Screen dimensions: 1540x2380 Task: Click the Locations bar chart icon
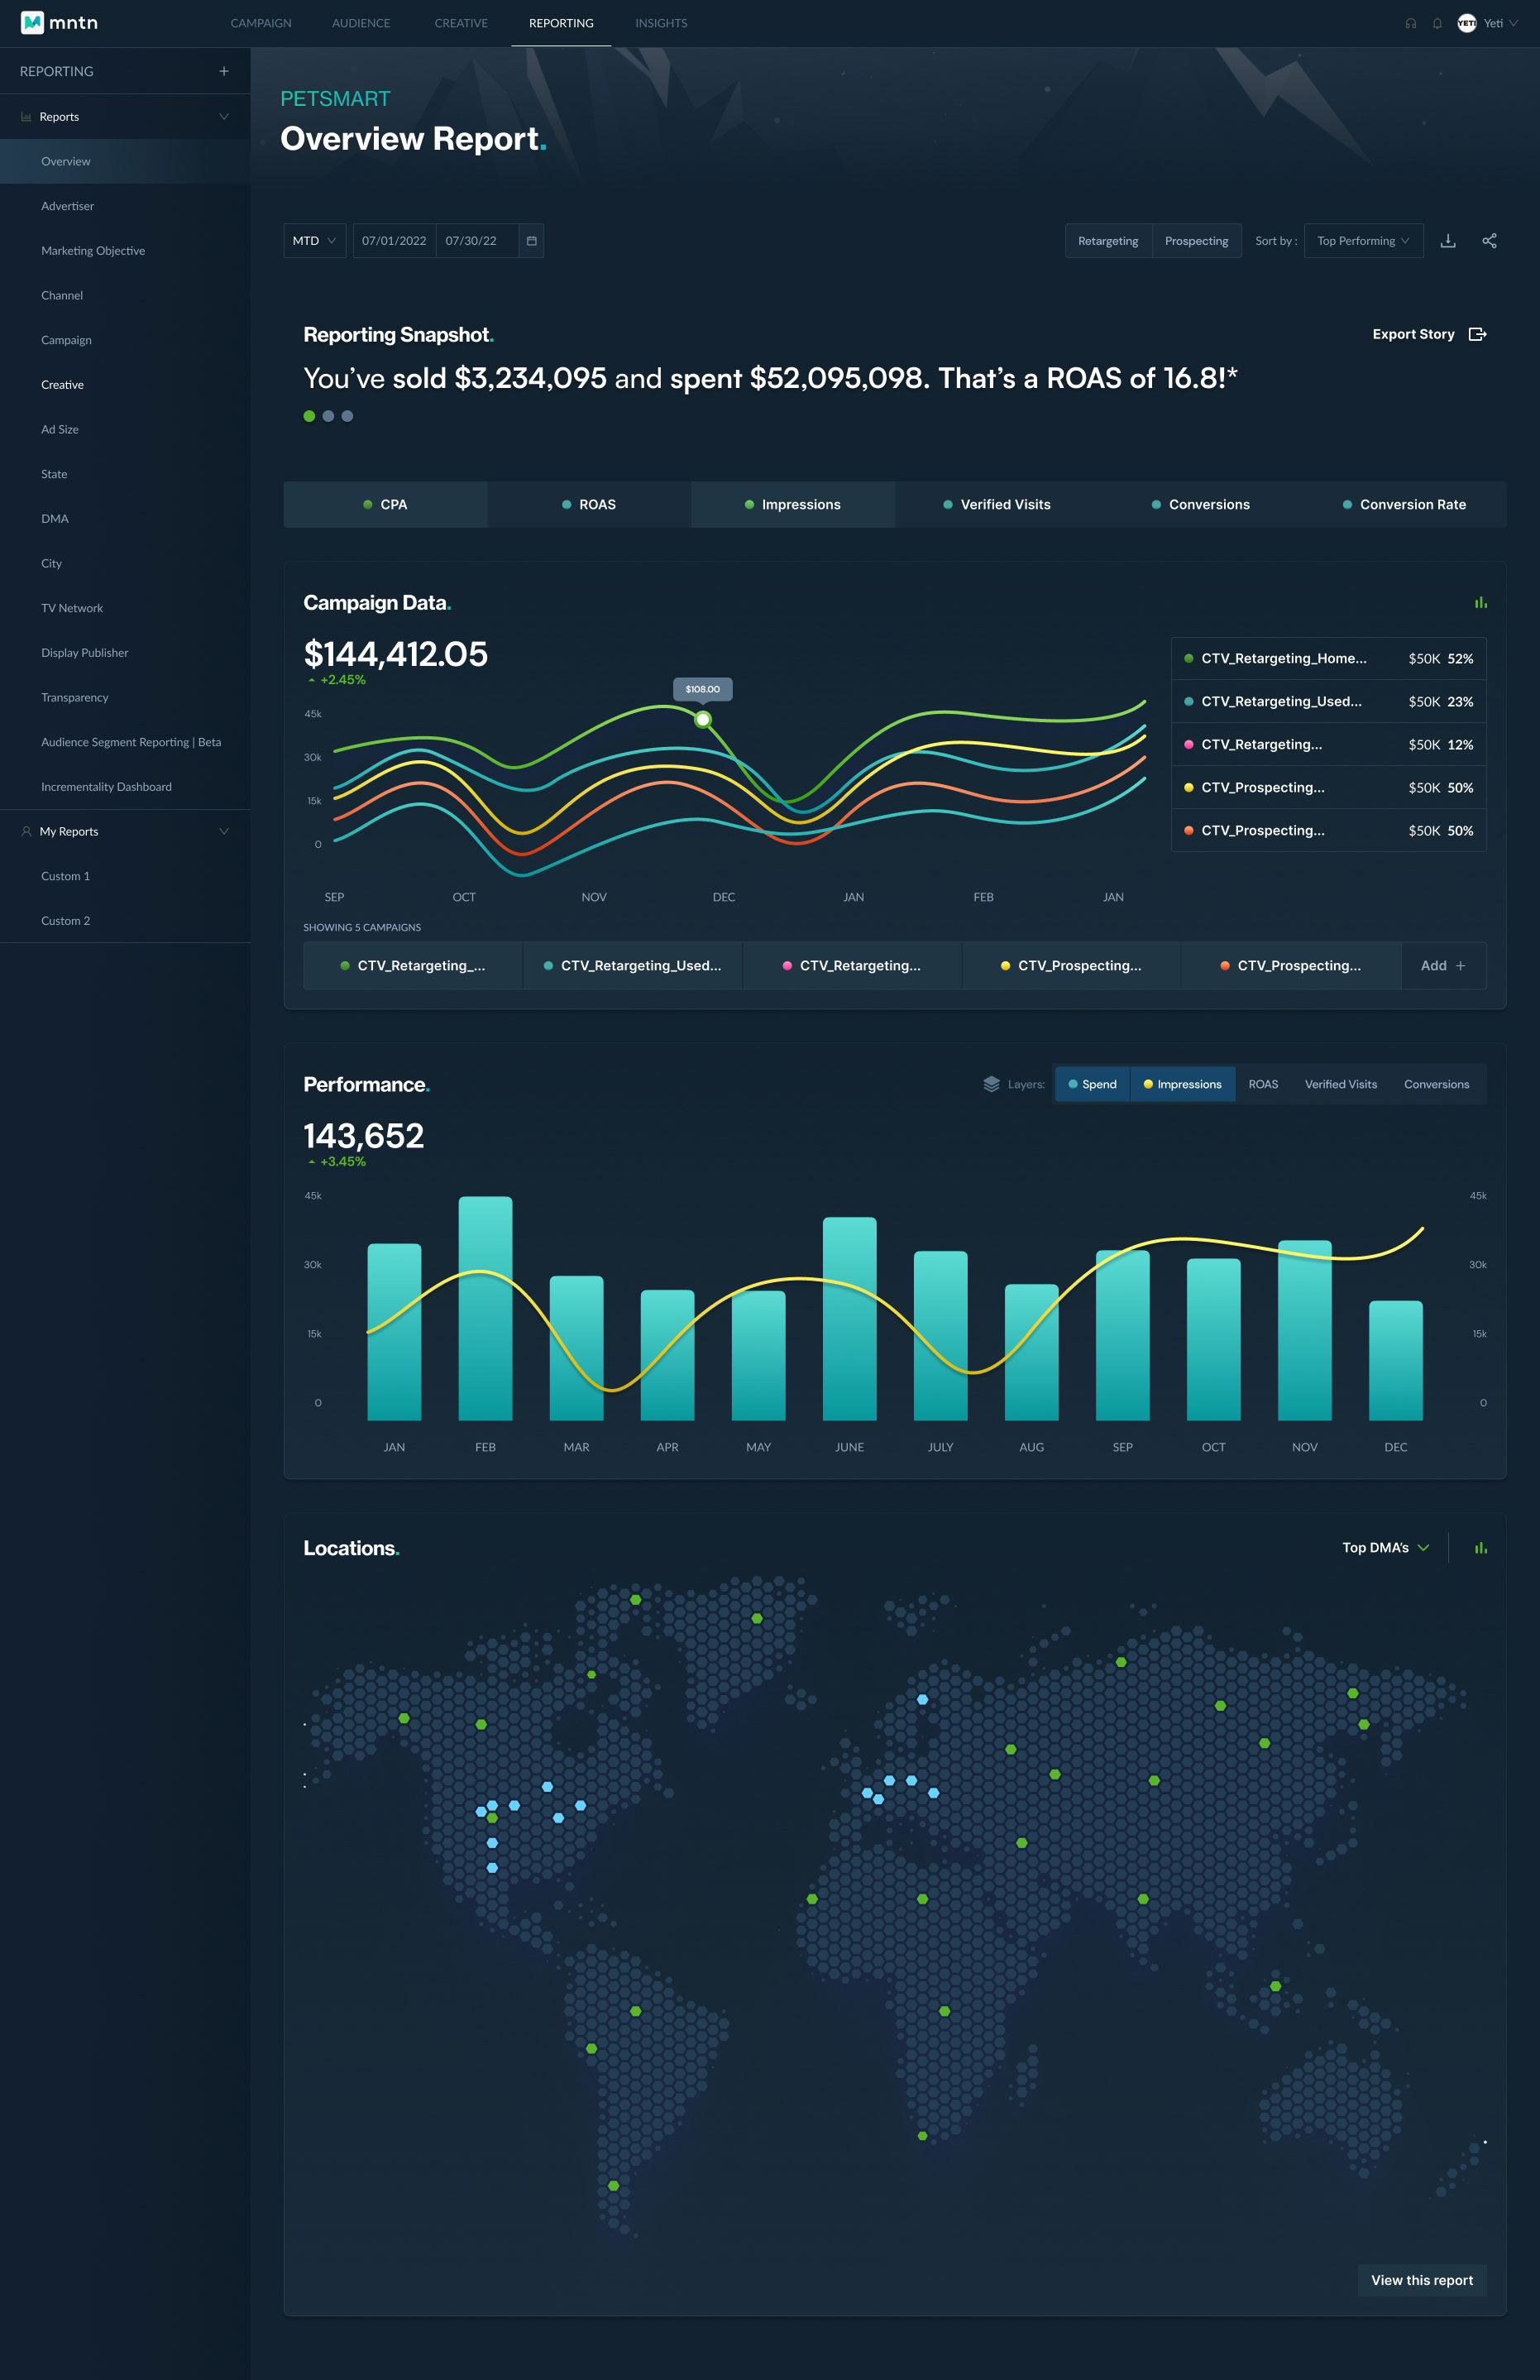coord(1480,1548)
